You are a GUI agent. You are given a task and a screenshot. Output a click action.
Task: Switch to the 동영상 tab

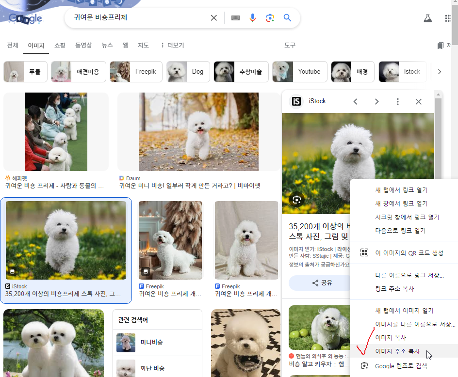click(83, 45)
